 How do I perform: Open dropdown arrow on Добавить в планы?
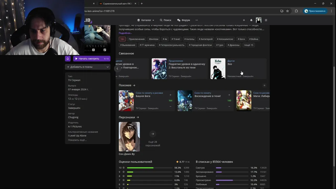click(107, 67)
